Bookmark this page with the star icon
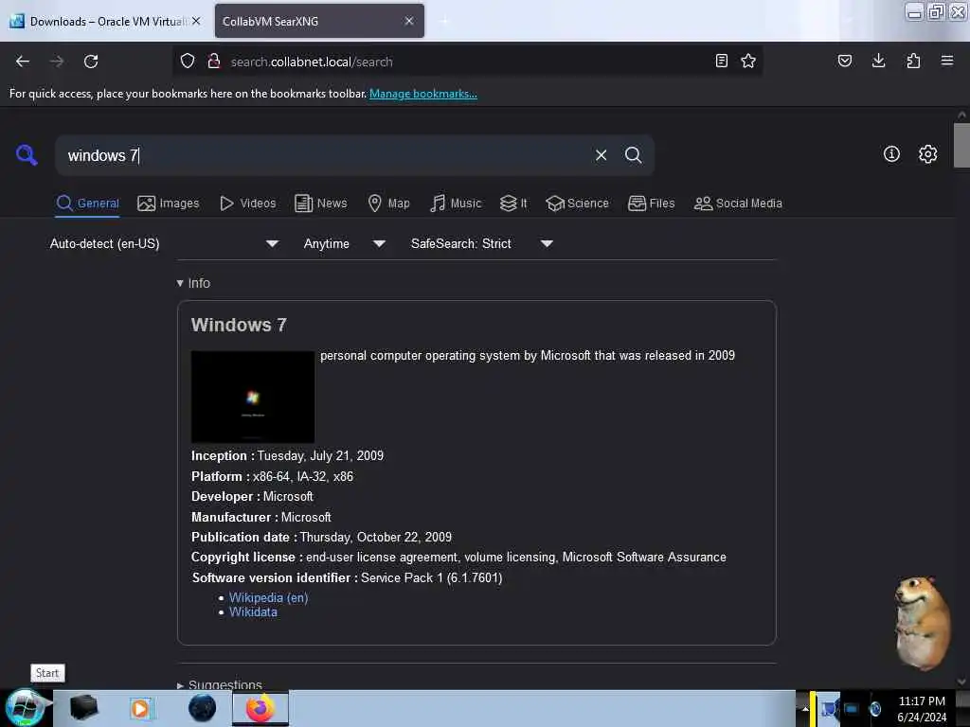 748,61
